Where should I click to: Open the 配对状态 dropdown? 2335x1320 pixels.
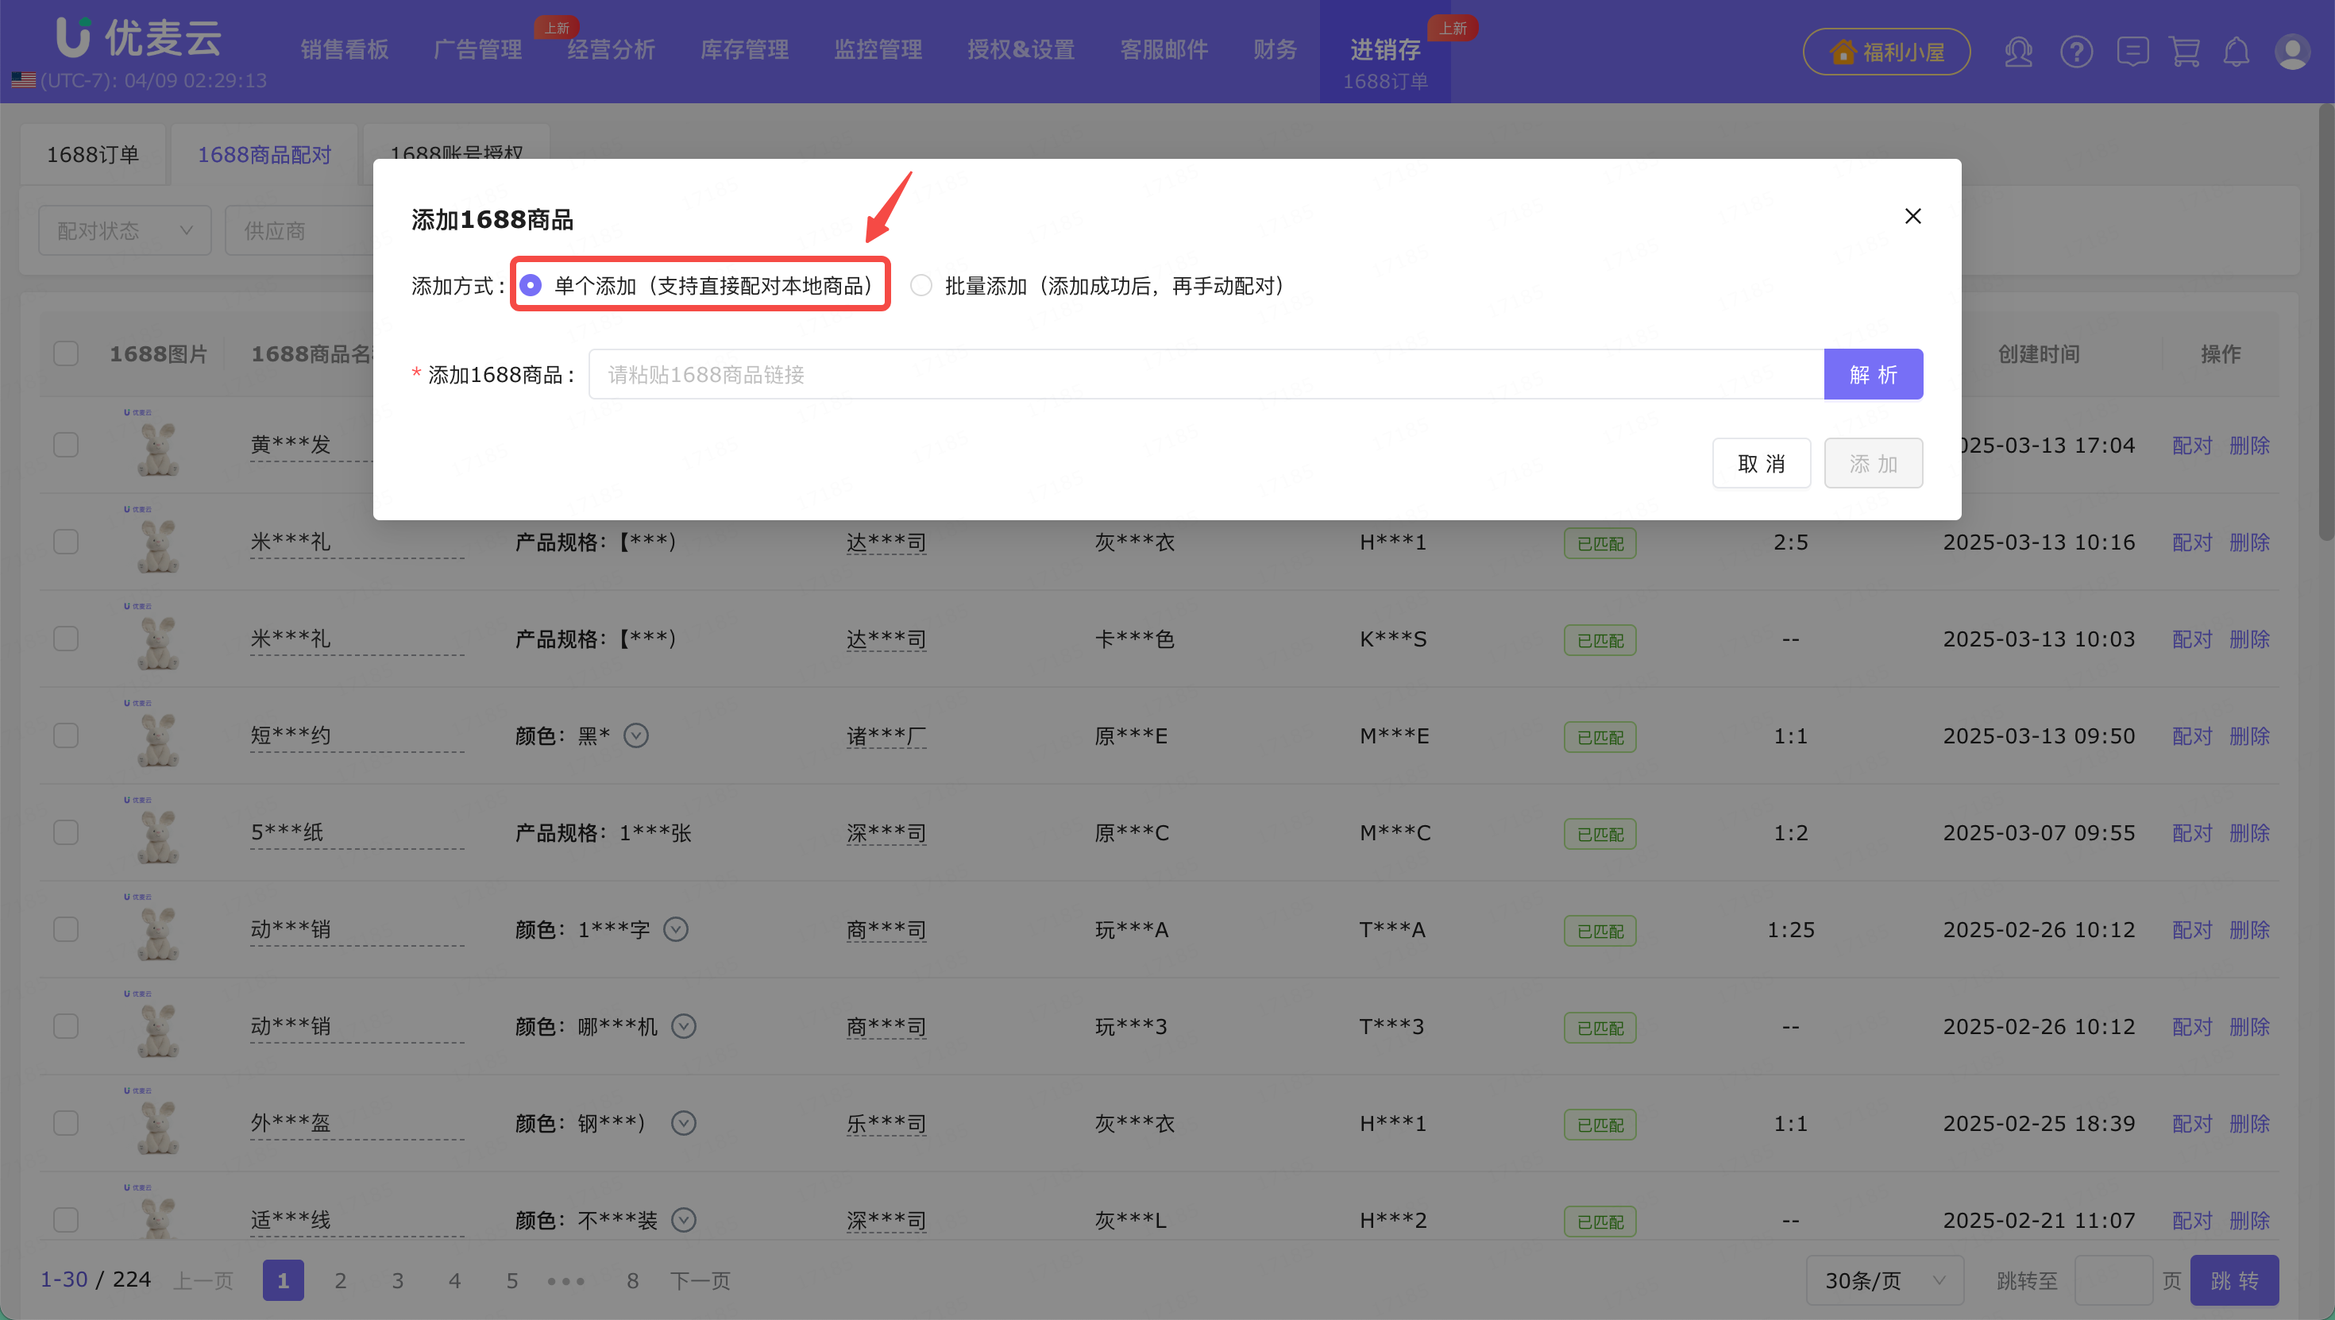pyautogui.click(x=124, y=230)
